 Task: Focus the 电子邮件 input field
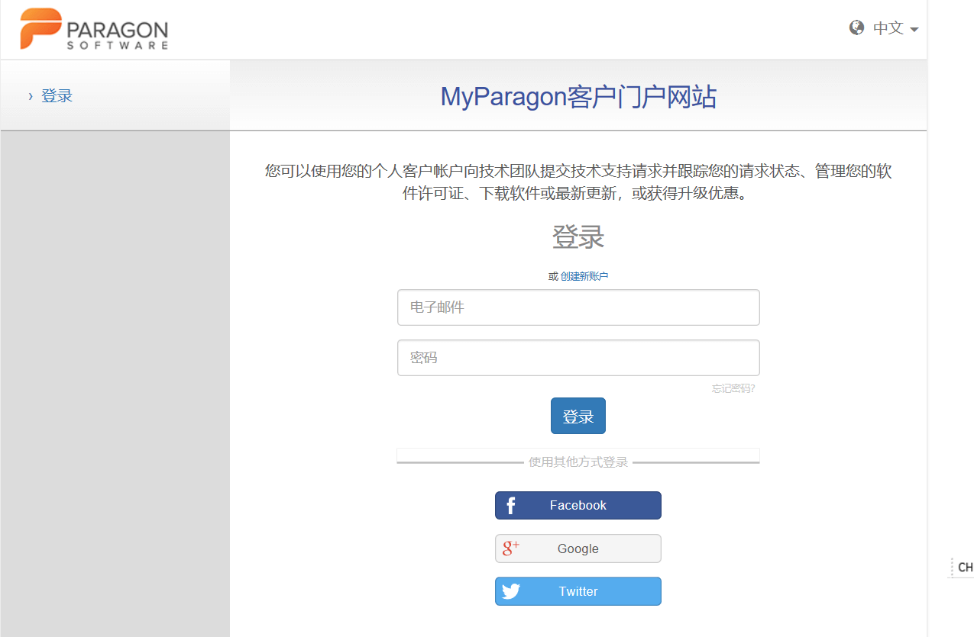[x=578, y=307]
